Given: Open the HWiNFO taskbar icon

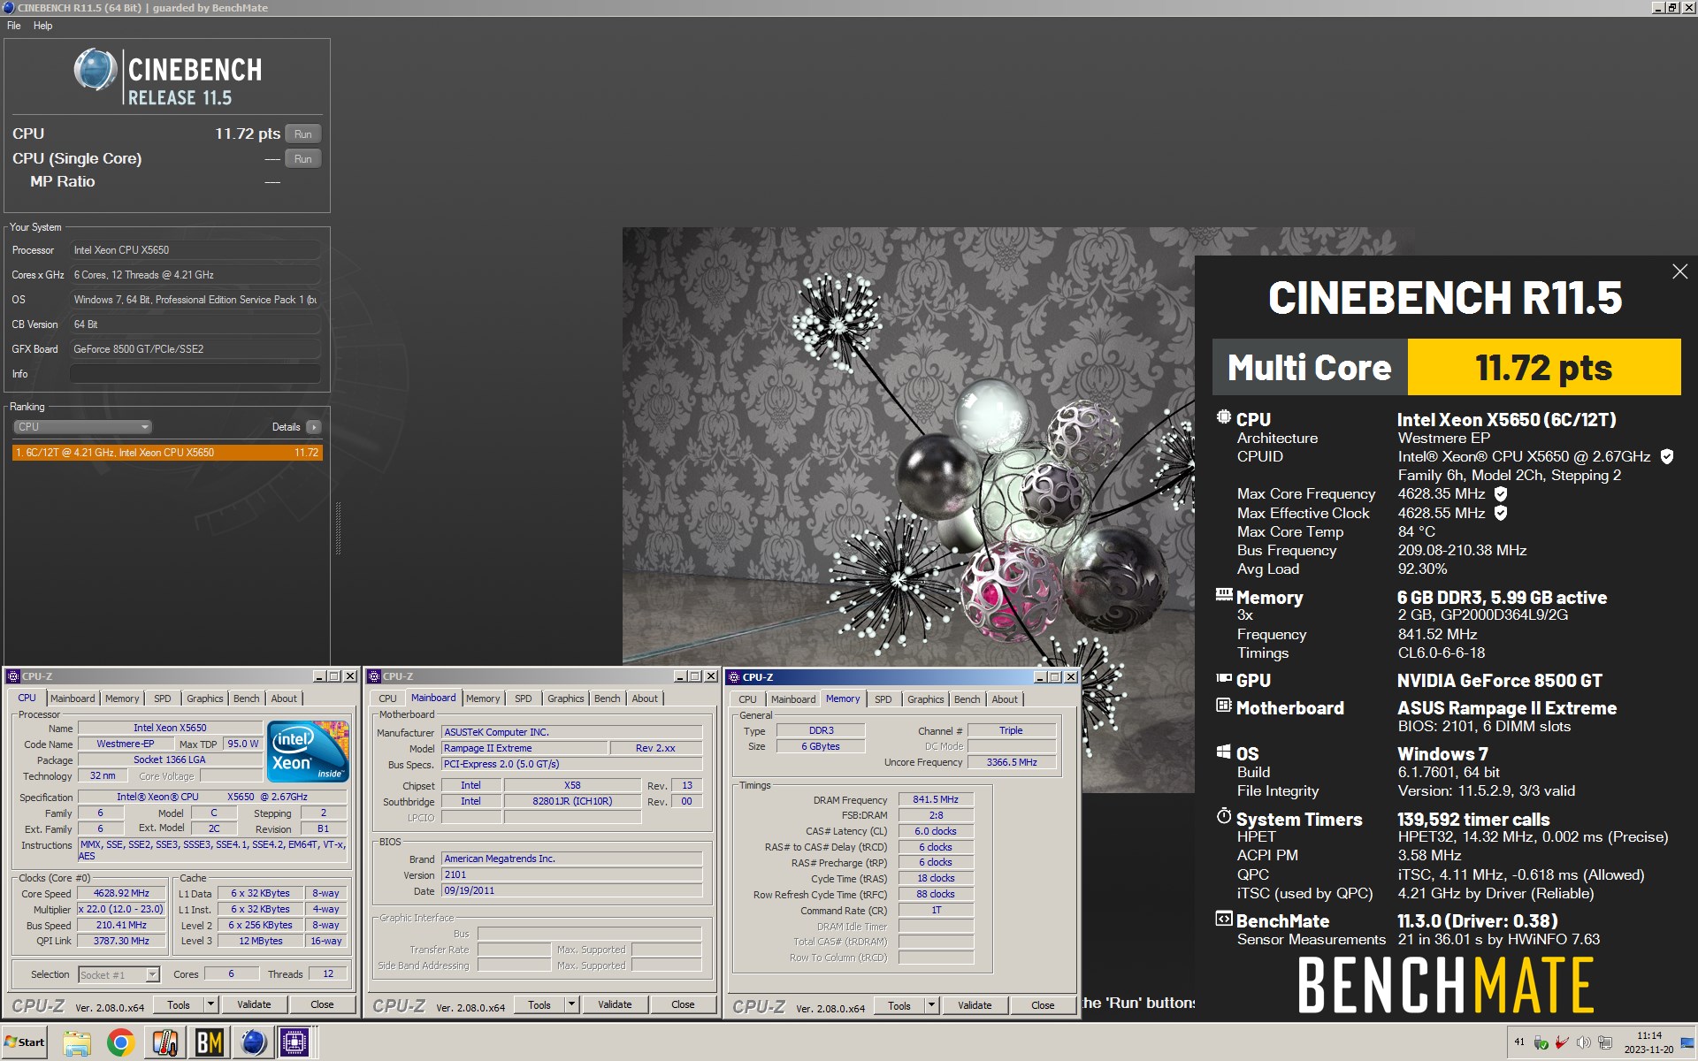Looking at the screenshot, I should coord(165,1043).
